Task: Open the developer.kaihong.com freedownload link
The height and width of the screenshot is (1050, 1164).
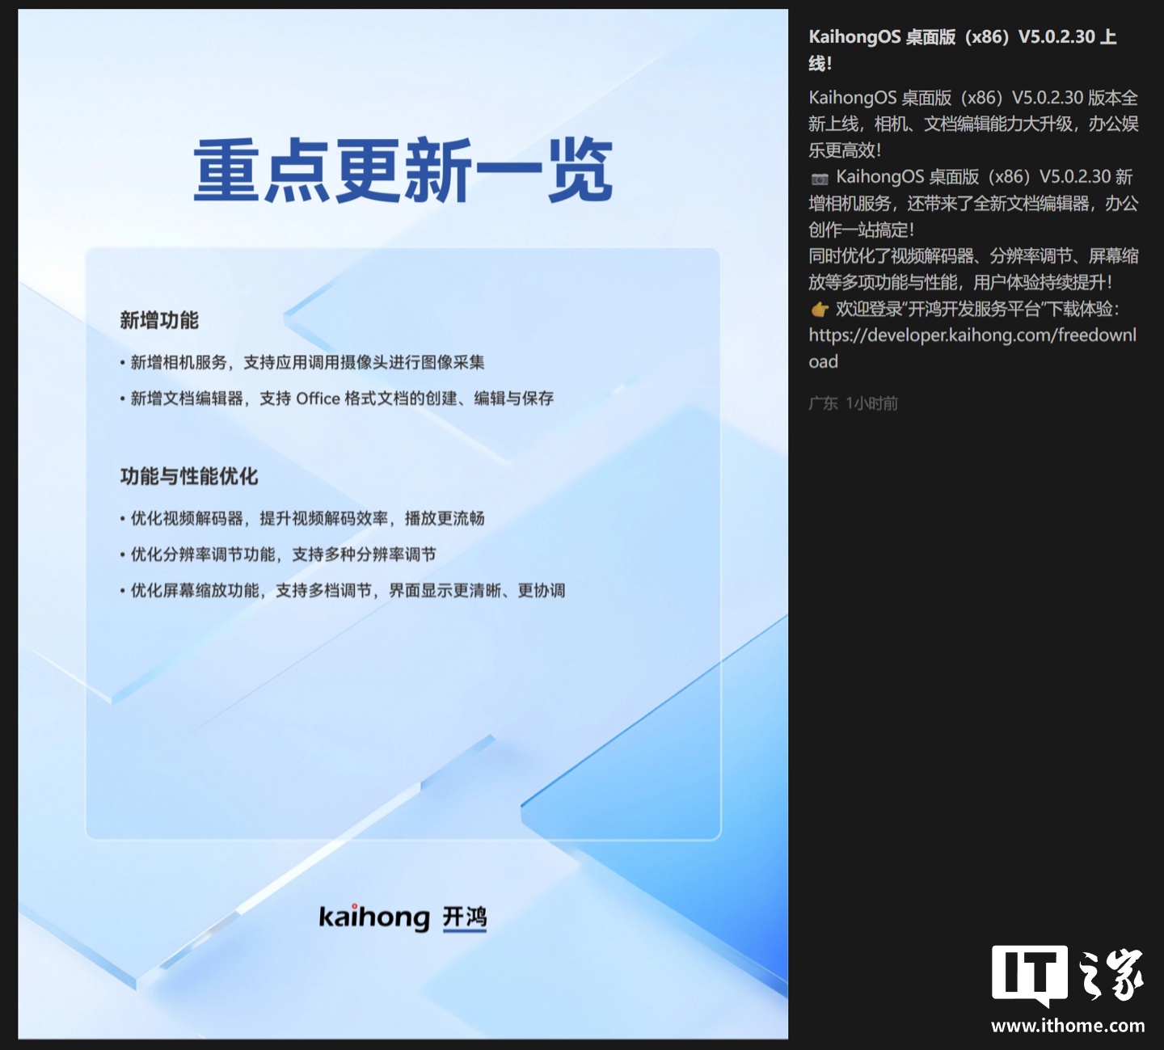Action: pos(972,348)
